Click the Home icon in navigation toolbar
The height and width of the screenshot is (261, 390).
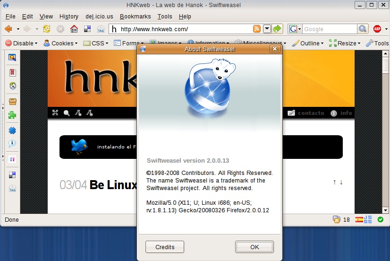tap(74, 29)
